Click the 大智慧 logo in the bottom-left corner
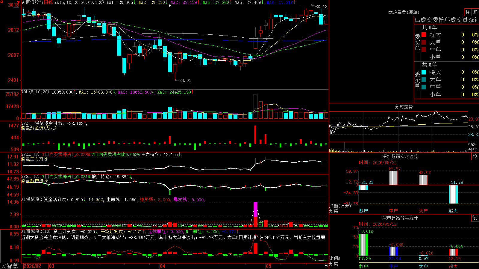This screenshot has width=479, height=269. pos(9,266)
